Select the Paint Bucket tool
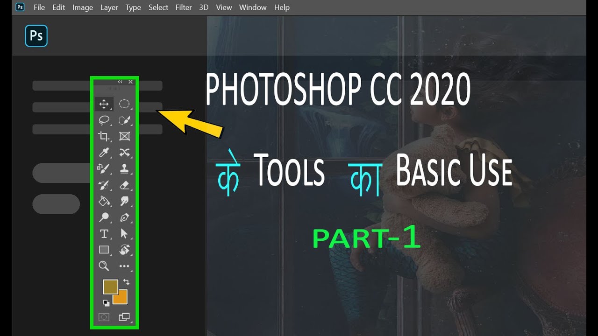 point(104,201)
